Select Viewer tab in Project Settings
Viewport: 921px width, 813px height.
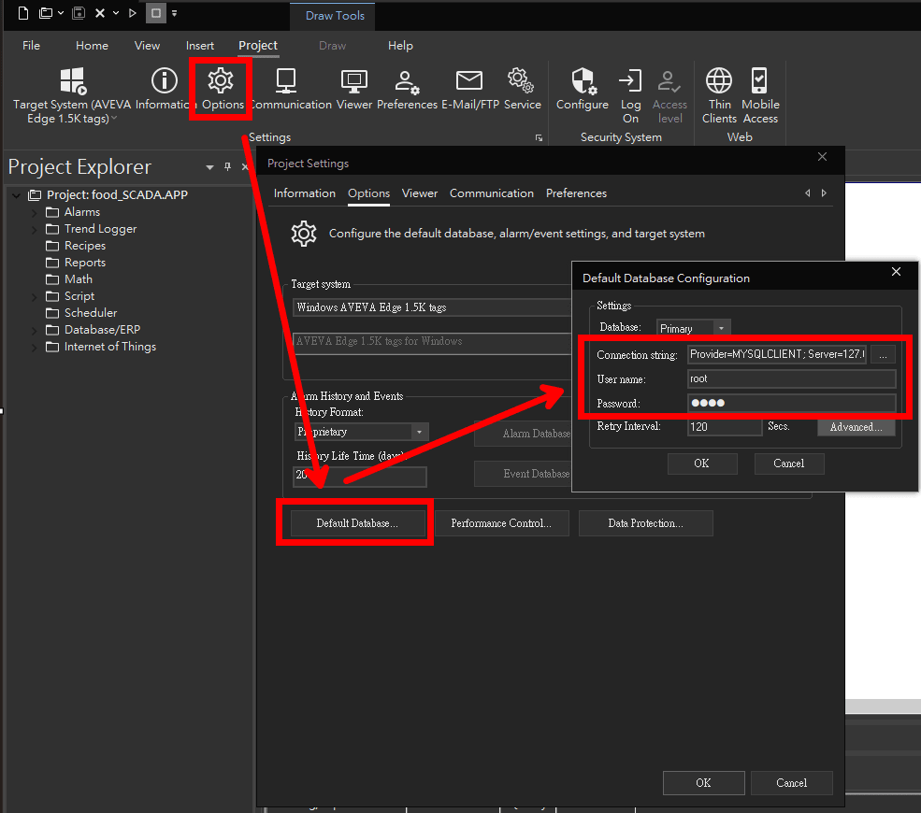click(x=420, y=193)
